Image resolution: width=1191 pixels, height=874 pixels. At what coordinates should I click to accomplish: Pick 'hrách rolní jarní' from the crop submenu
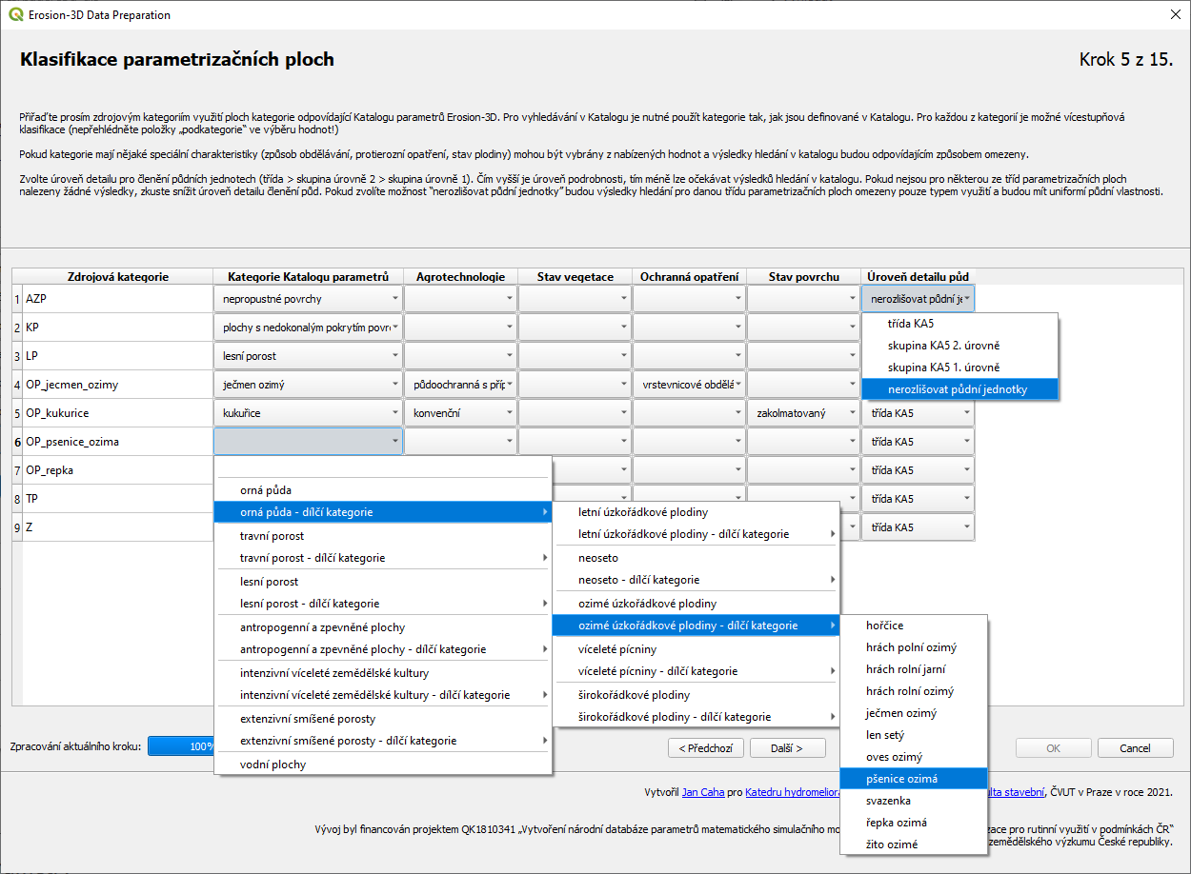point(915,669)
